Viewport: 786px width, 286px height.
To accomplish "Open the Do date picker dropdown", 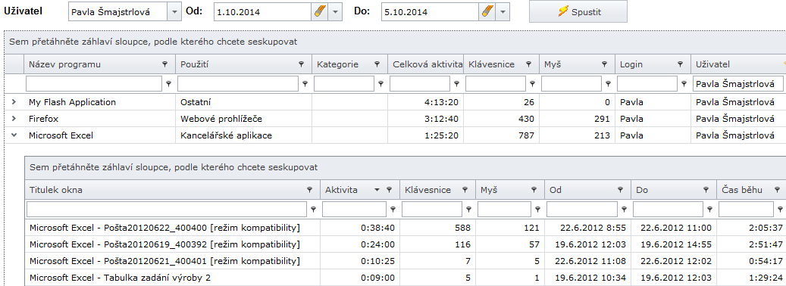I will point(503,11).
